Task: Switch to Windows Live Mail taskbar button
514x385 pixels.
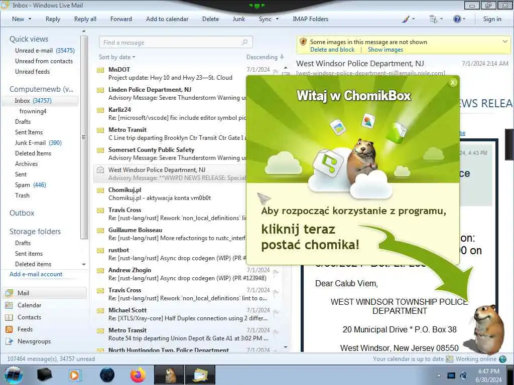Action: [200, 375]
